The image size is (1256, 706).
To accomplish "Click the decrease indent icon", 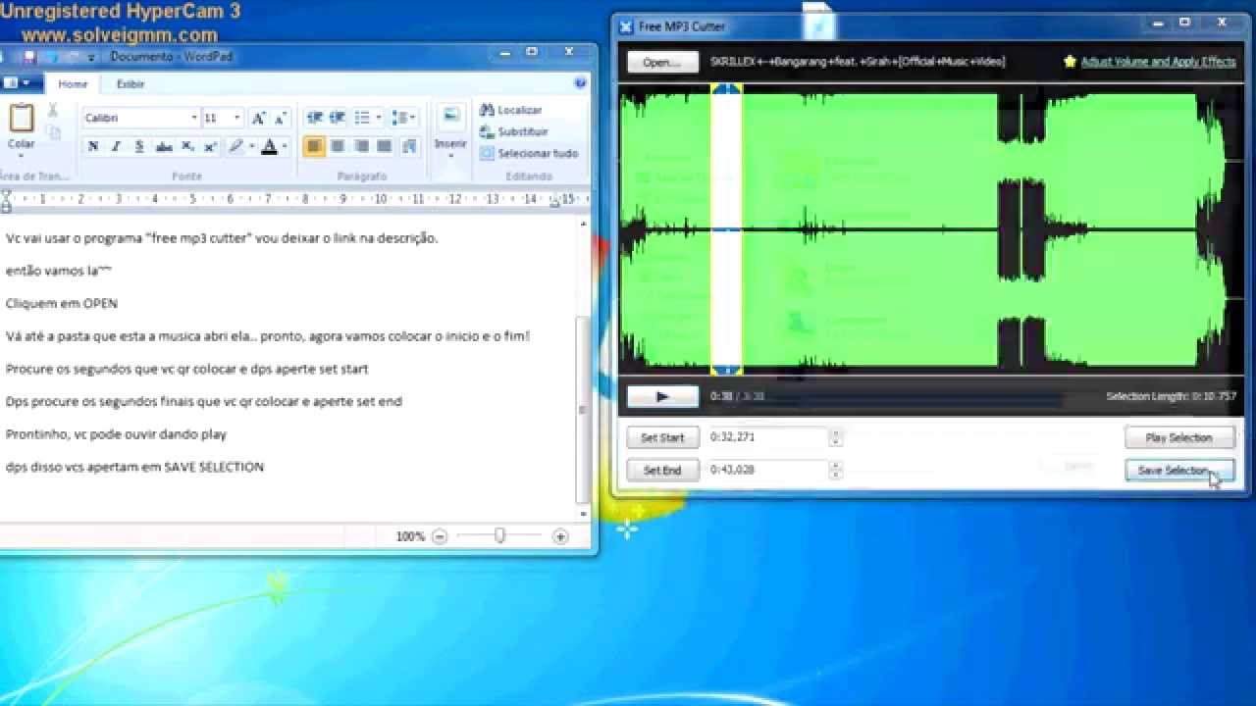I will [x=314, y=118].
